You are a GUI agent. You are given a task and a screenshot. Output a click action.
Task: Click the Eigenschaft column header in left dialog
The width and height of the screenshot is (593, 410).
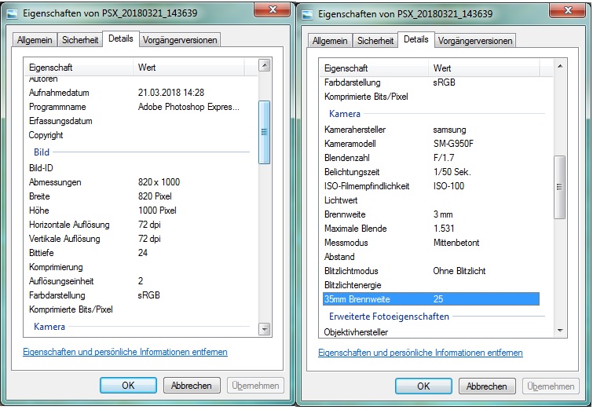(79, 68)
